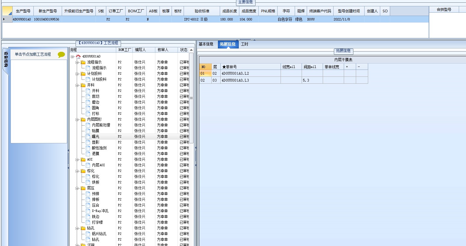Click the ★菲林号 column header
The width and height of the screenshot is (466, 246).
(x=250, y=67)
